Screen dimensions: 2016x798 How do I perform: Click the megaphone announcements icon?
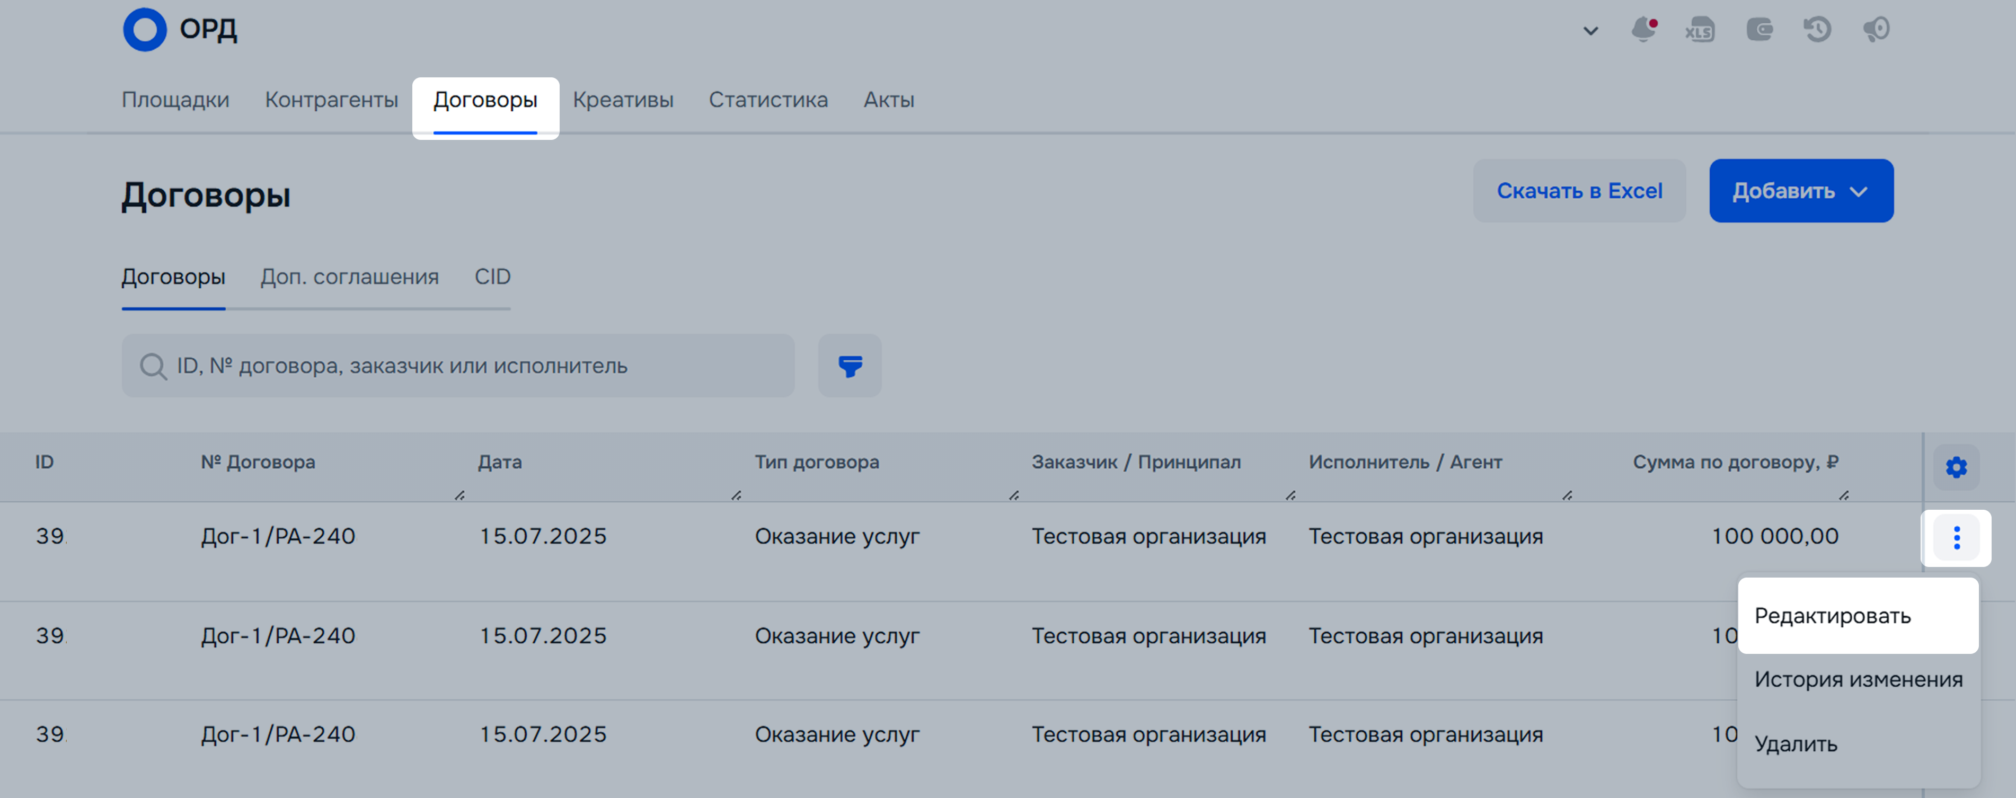click(x=1877, y=30)
